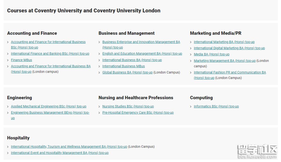Open Informatics BSc (Hons) top-up link

(x=216, y=106)
